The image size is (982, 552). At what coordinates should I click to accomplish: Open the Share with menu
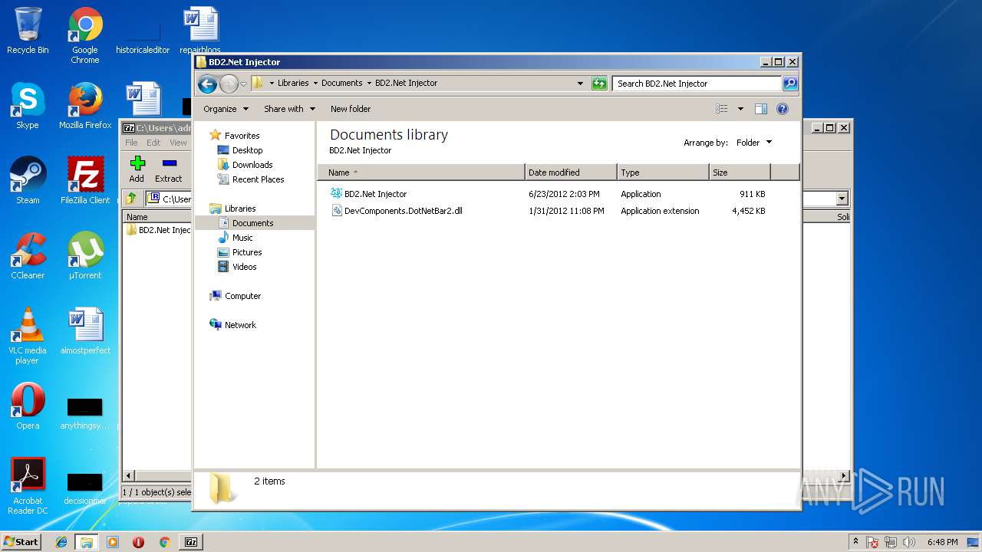tap(289, 109)
